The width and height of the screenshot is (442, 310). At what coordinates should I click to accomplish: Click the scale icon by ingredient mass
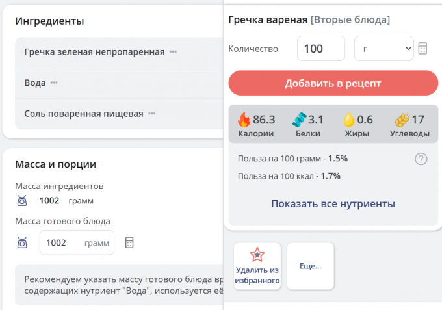[22, 201]
